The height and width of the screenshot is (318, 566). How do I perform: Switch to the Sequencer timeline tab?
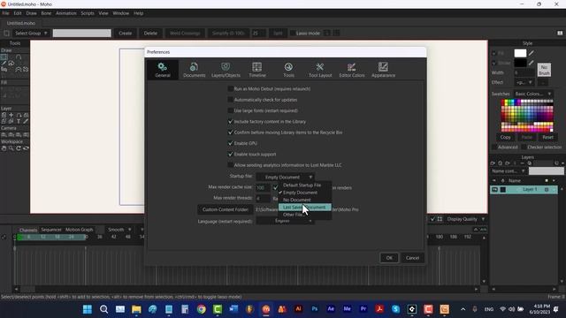[51, 230]
